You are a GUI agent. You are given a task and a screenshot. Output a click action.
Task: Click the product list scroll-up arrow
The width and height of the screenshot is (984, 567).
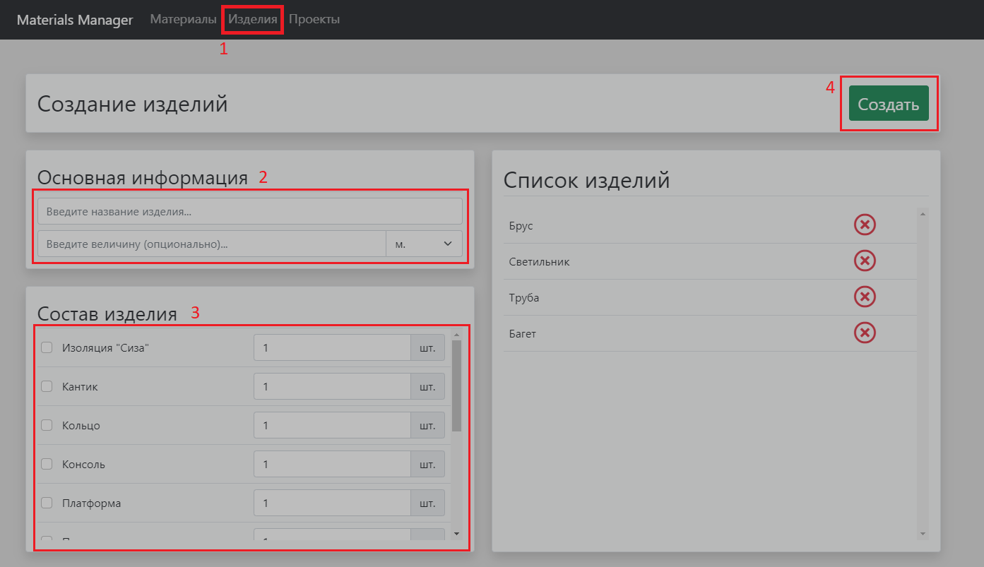(923, 213)
